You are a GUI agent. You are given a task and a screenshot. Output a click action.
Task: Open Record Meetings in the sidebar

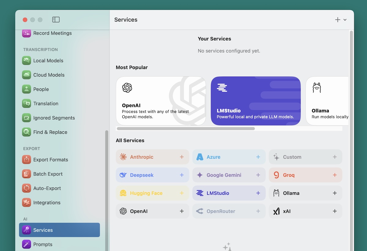pyautogui.click(x=59, y=33)
